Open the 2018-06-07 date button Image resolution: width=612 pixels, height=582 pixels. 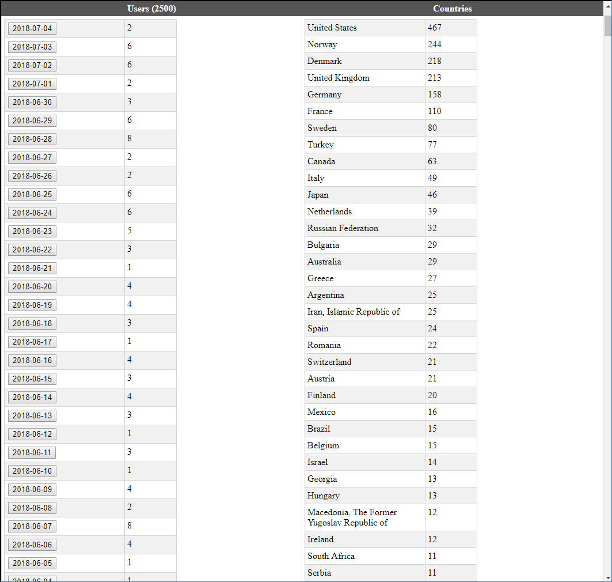tap(32, 526)
